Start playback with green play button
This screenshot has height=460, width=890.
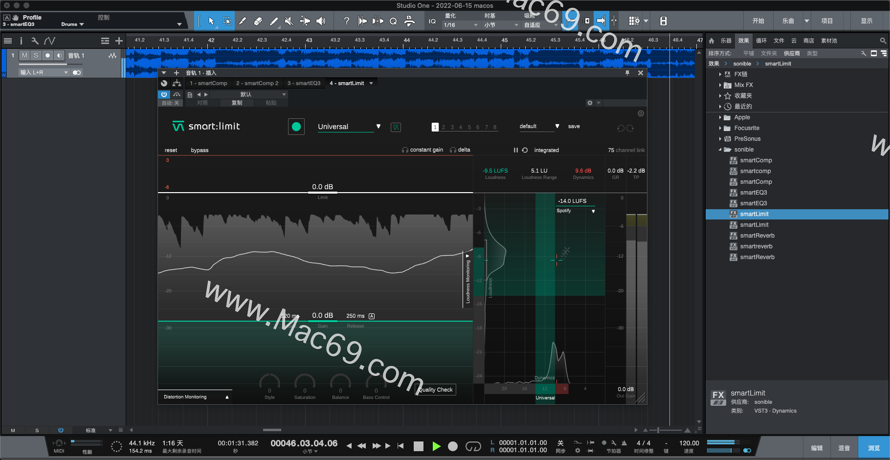pyautogui.click(x=436, y=446)
